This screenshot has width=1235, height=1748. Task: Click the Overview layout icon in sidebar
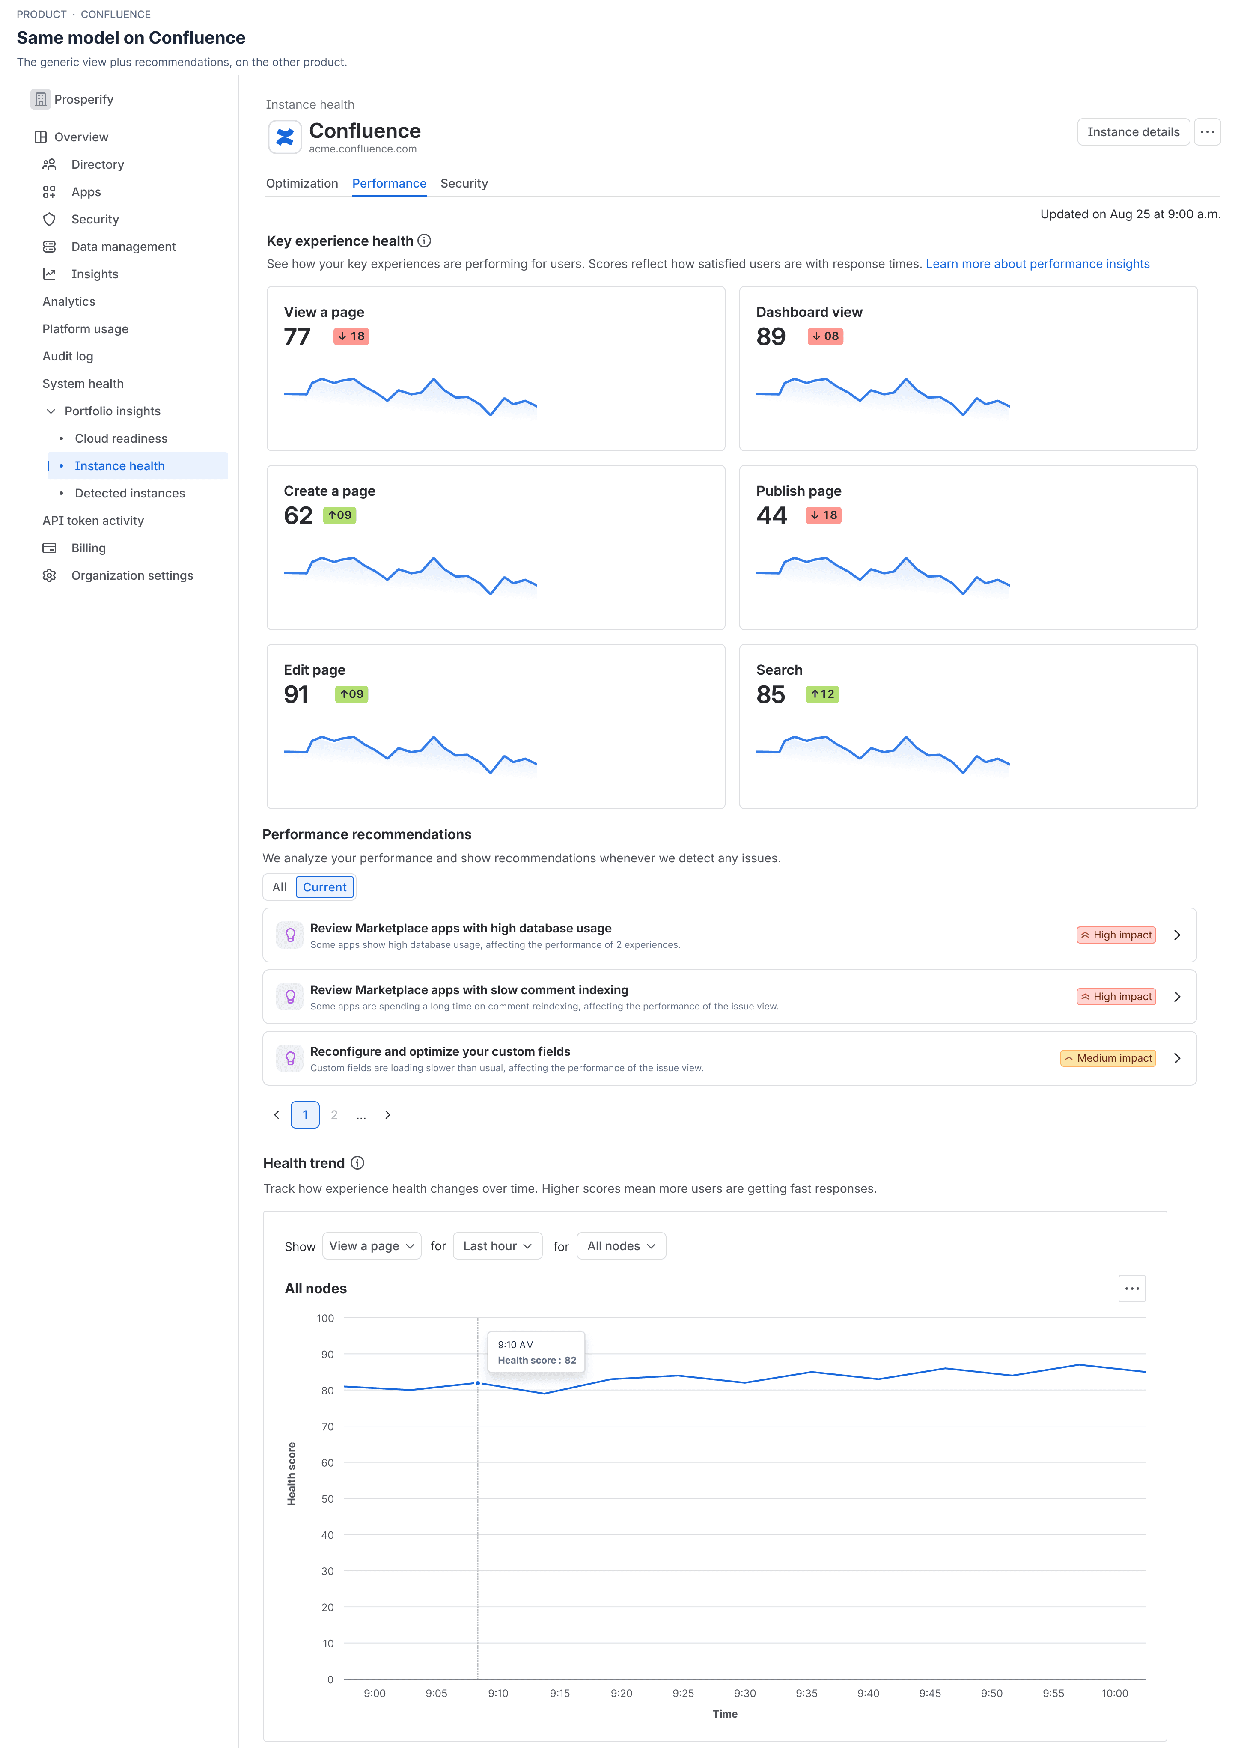coord(40,137)
